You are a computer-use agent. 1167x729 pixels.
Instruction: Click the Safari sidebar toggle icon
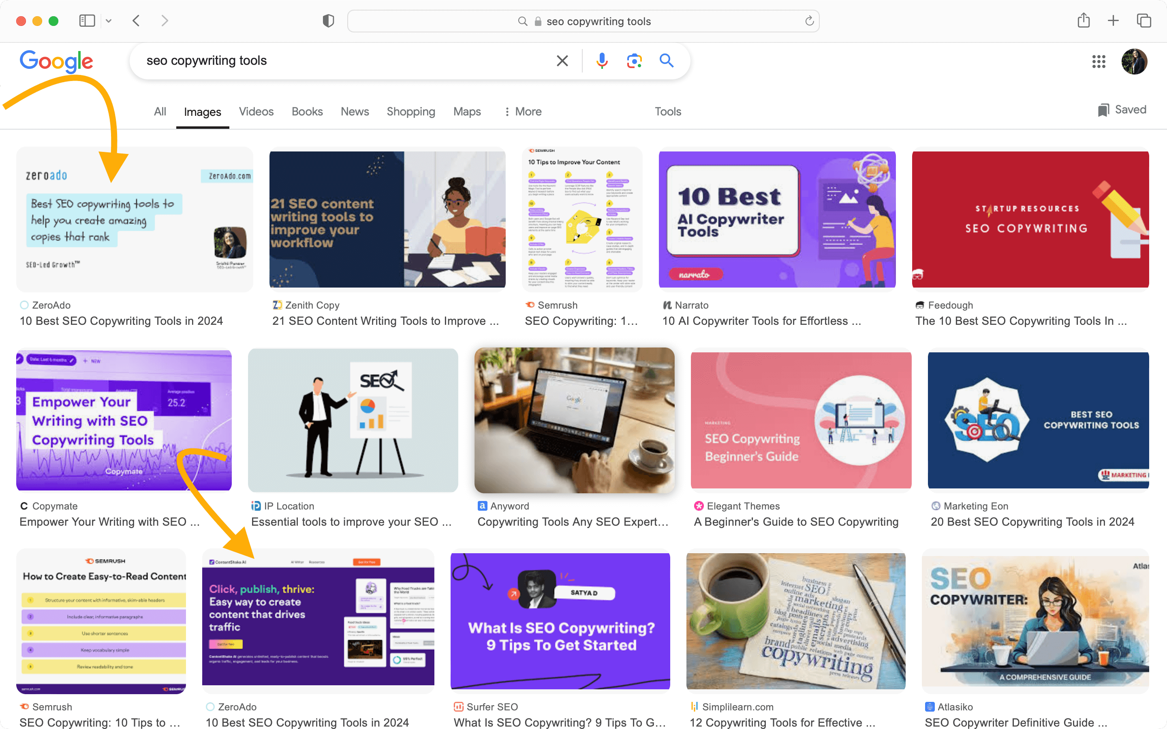(x=87, y=21)
